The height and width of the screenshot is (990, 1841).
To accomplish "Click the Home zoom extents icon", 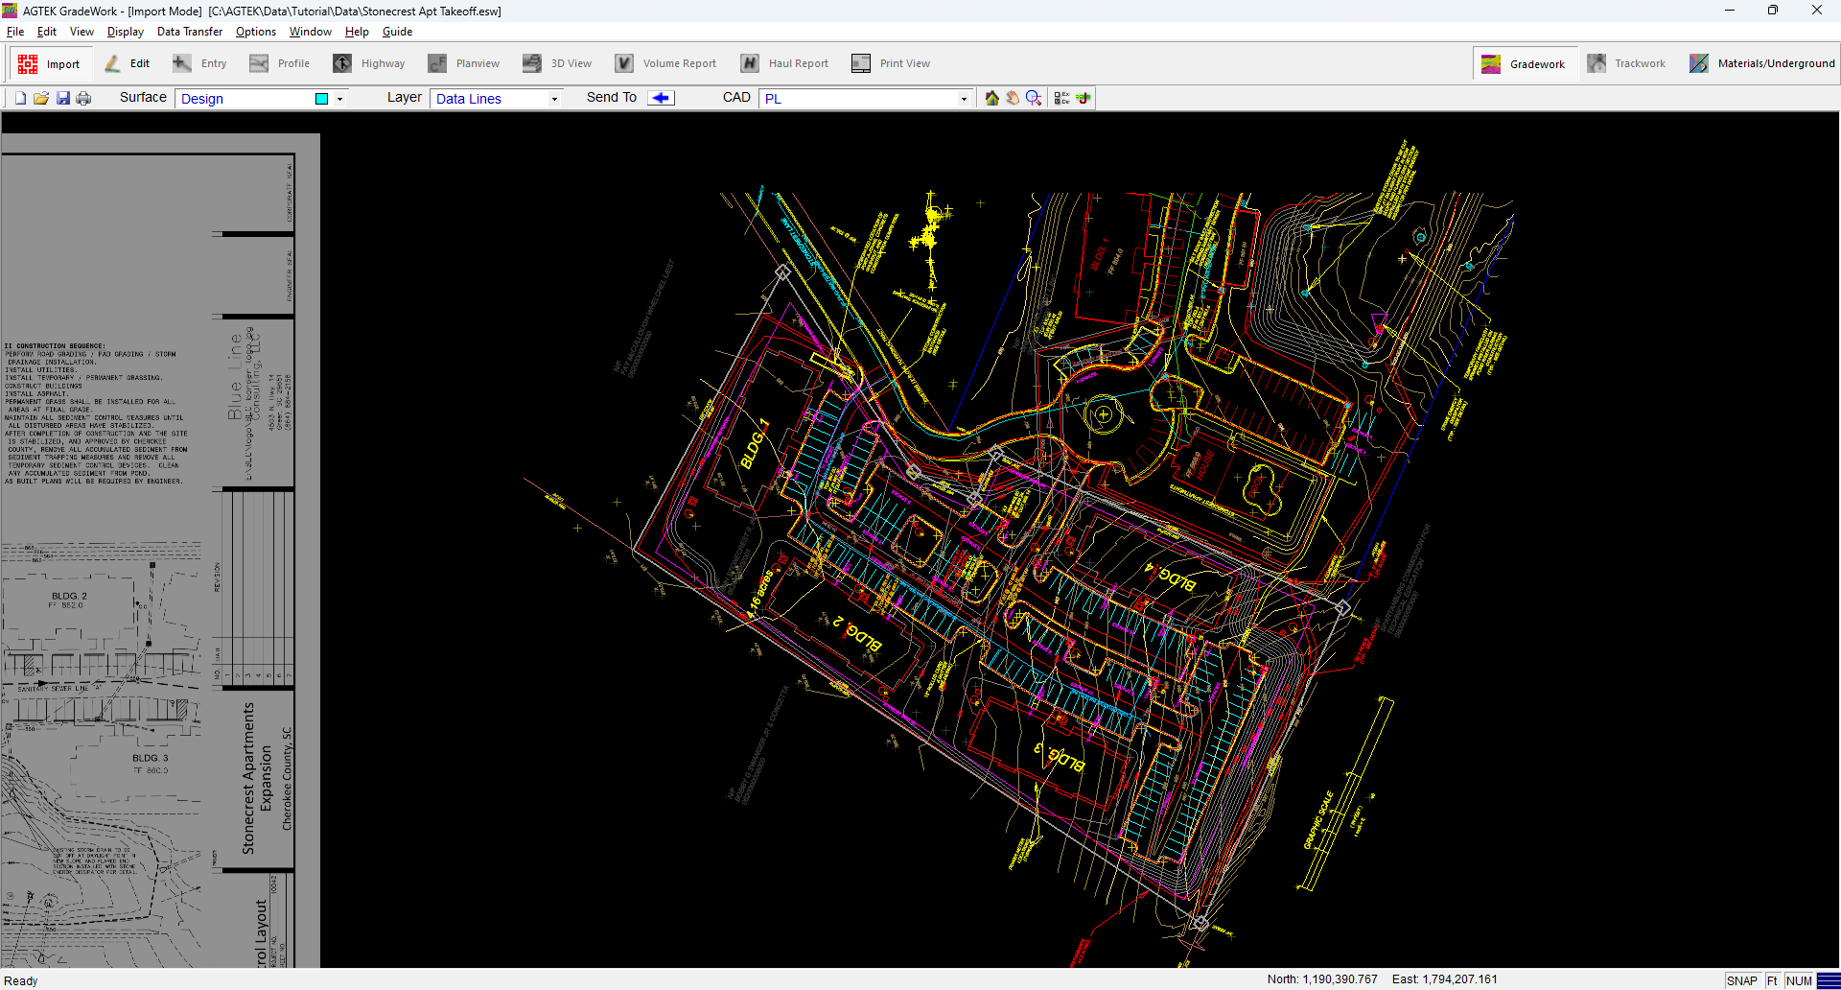I will click(x=991, y=97).
